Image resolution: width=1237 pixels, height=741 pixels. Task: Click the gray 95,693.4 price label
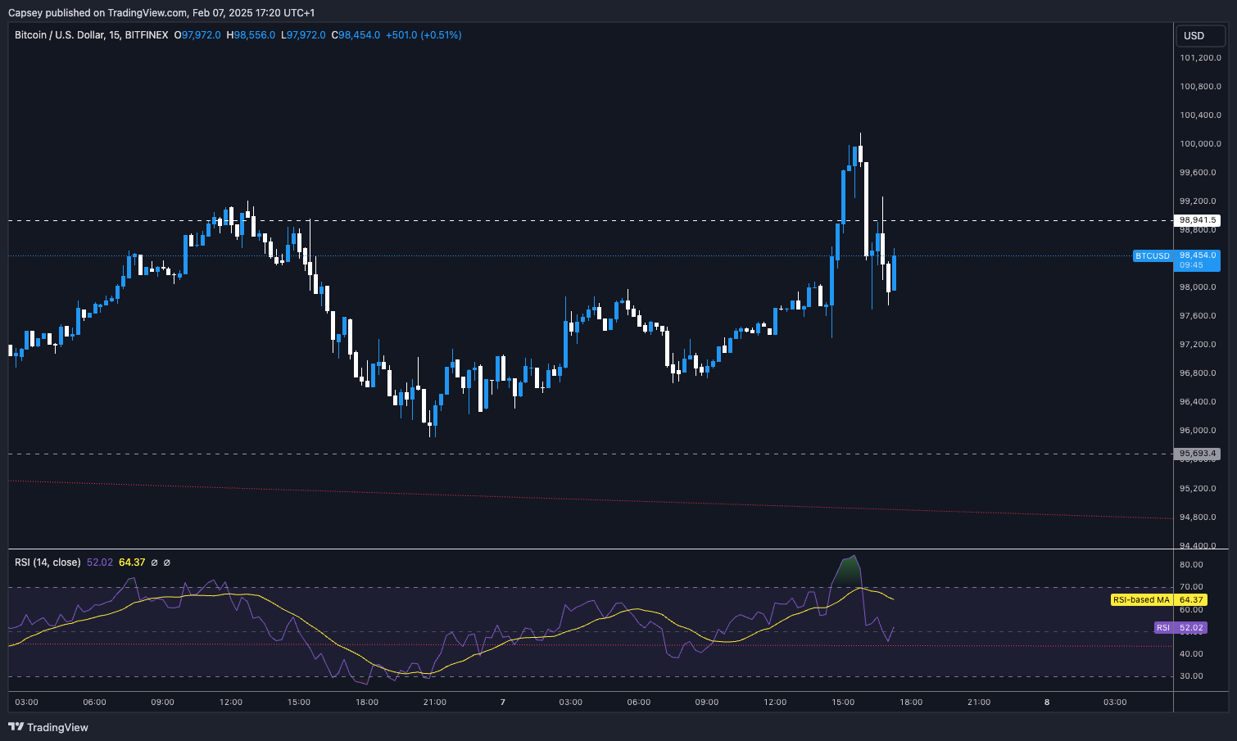click(x=1197, y=454)
